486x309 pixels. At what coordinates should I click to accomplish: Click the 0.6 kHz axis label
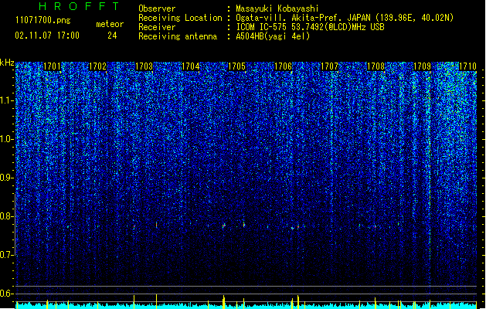[7, 294]
